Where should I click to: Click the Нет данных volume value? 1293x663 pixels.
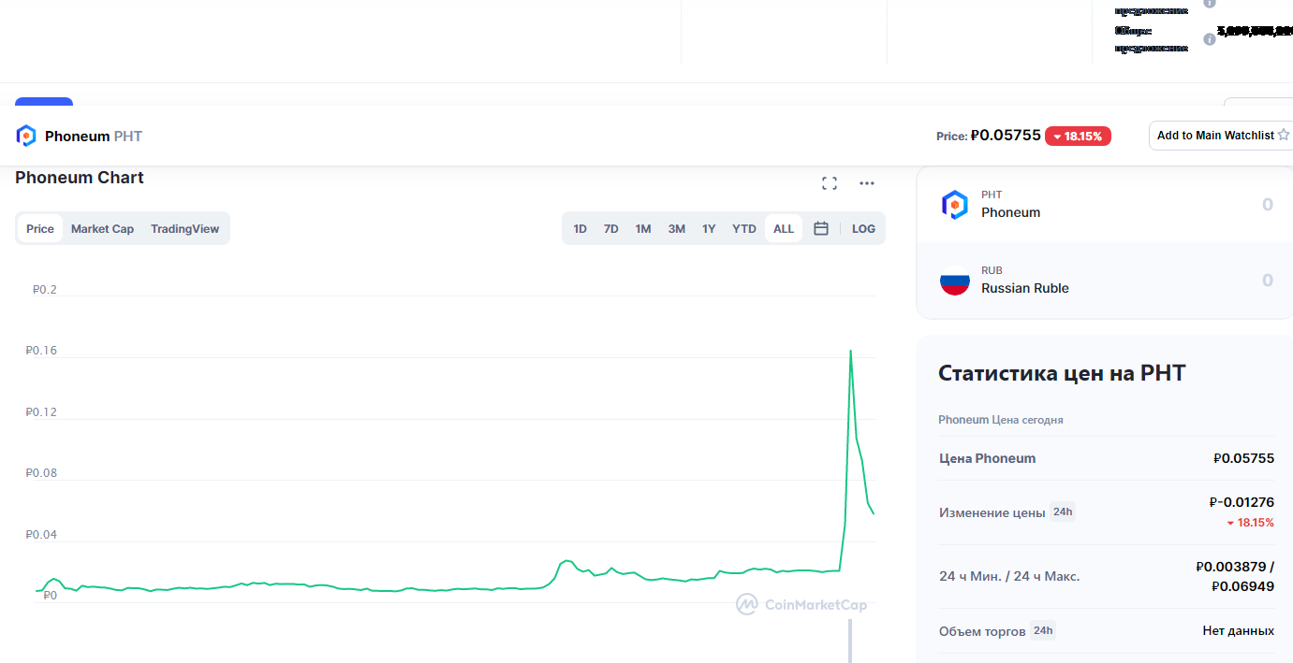pyautogui.click(x=1238, y=631)
